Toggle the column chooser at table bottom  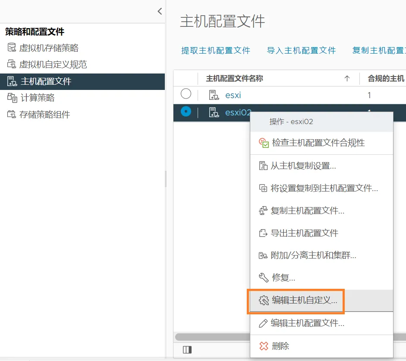tap(187, 350)
